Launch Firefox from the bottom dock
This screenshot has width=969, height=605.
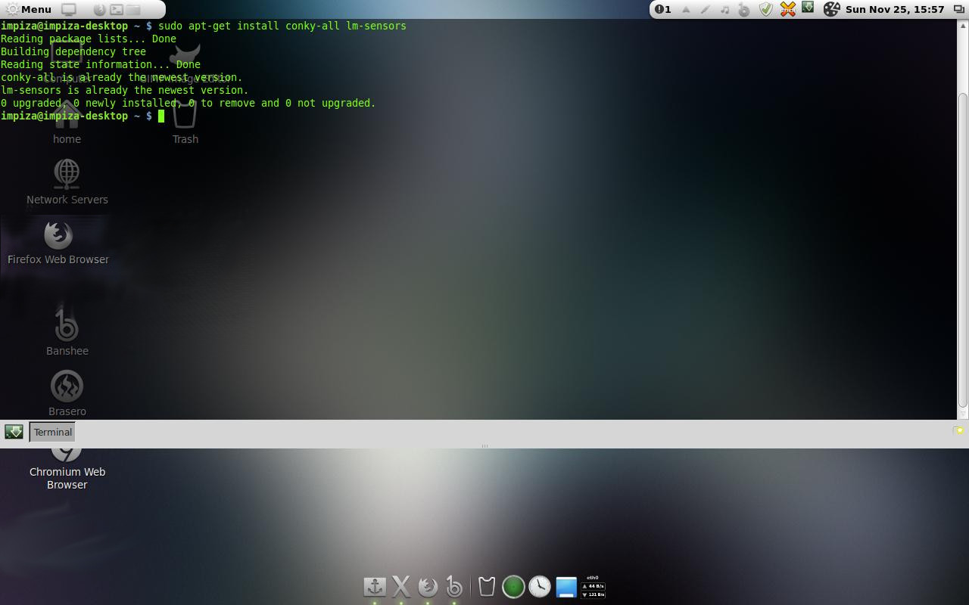428,586
